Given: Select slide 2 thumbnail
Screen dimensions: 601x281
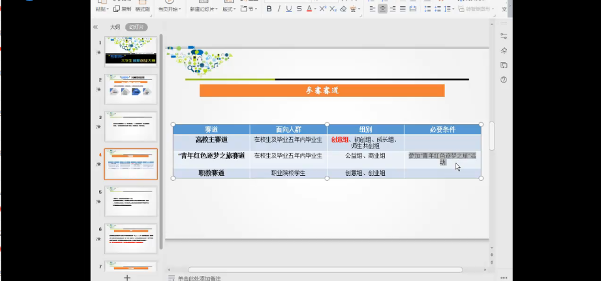Looking at the screenshot, I should [x=130, y=89].
